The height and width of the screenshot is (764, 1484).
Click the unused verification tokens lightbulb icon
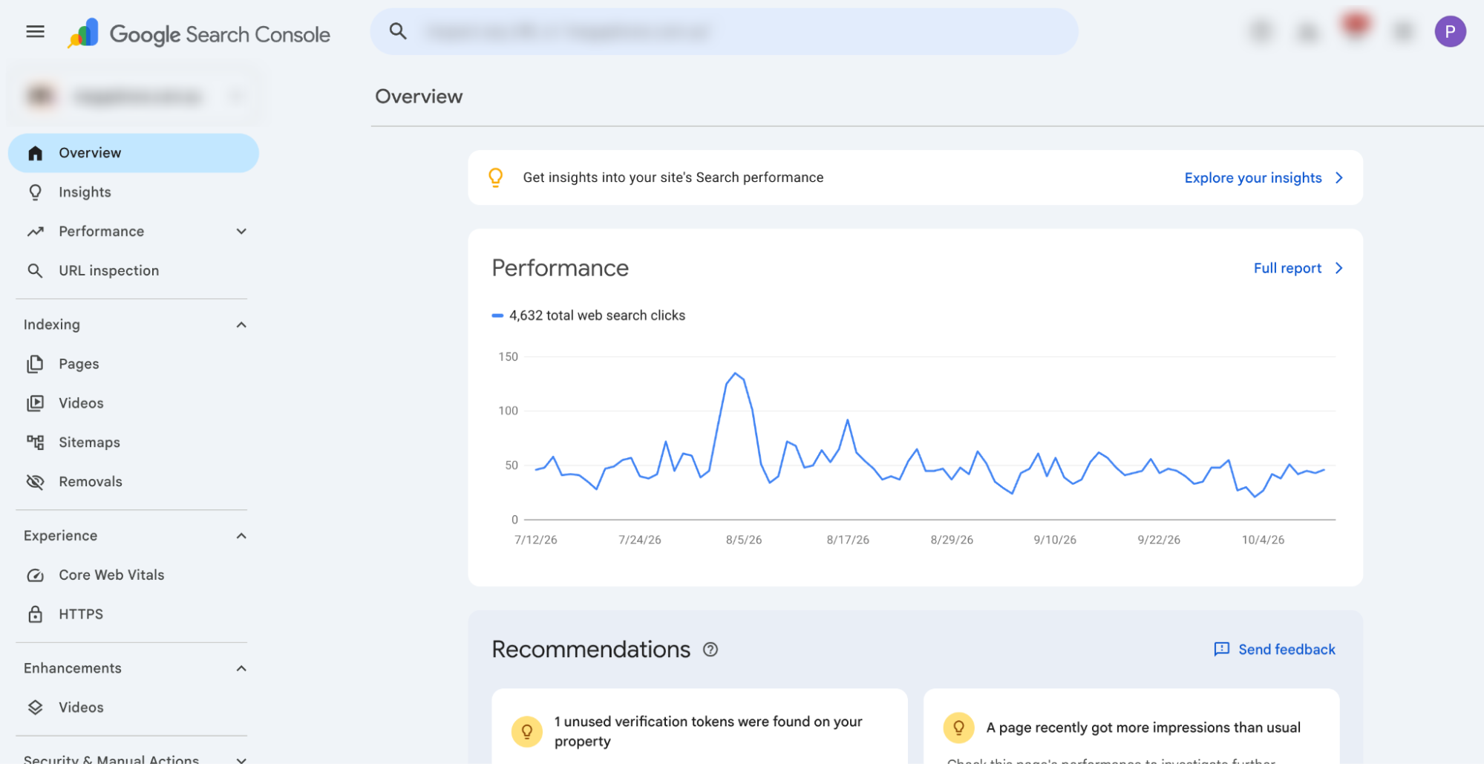(526, 731)
